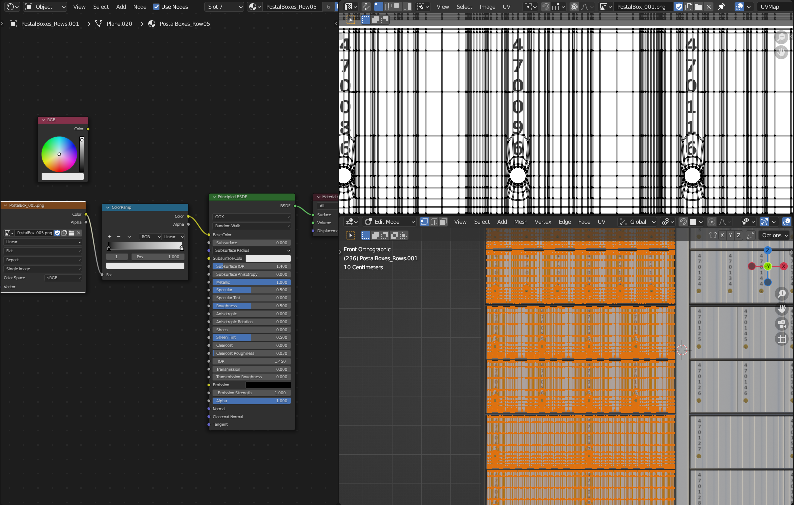
Task: Open Global transform orientation dropdown
Action: pyautogui.click(x=638, y=222)
